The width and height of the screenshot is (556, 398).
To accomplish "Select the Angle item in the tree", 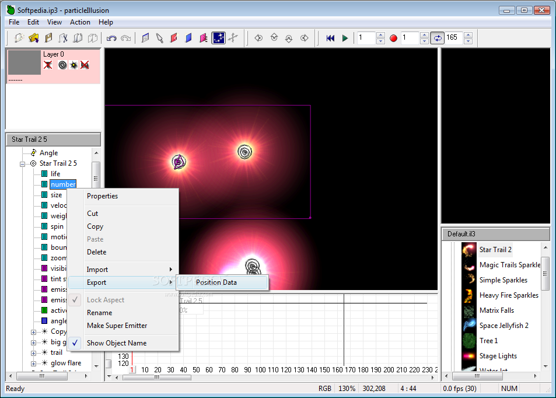I will pos(48,153).
